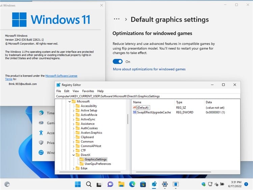Expand the CommsAPHost key

(x=74, y=146)
